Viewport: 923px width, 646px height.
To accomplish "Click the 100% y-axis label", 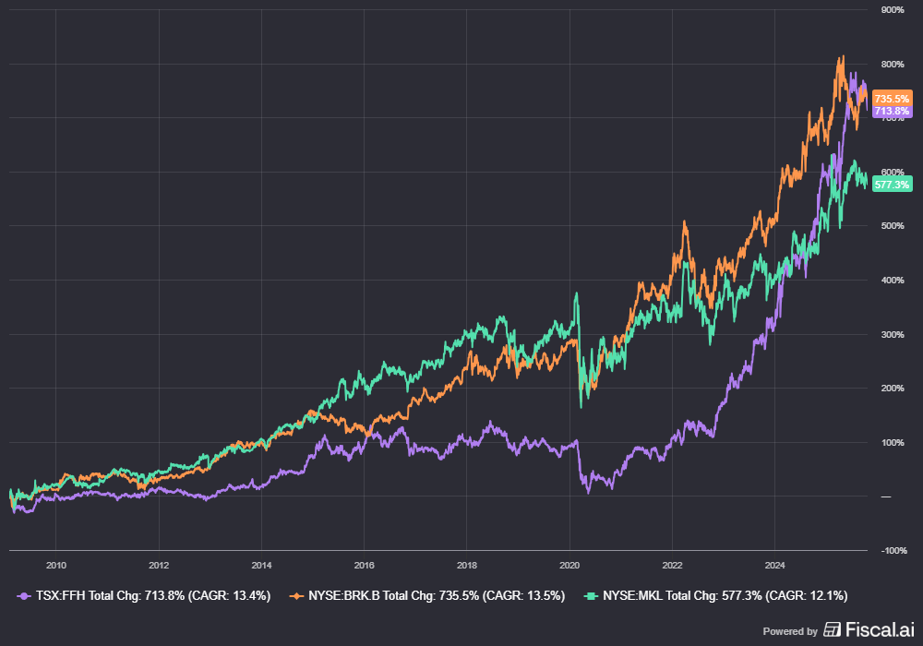I will [893, 442].
